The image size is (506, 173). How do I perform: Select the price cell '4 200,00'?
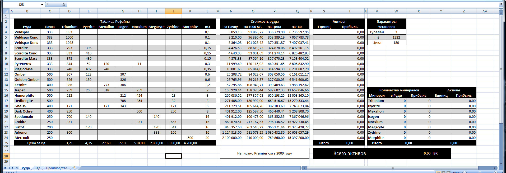coord(190,143)
